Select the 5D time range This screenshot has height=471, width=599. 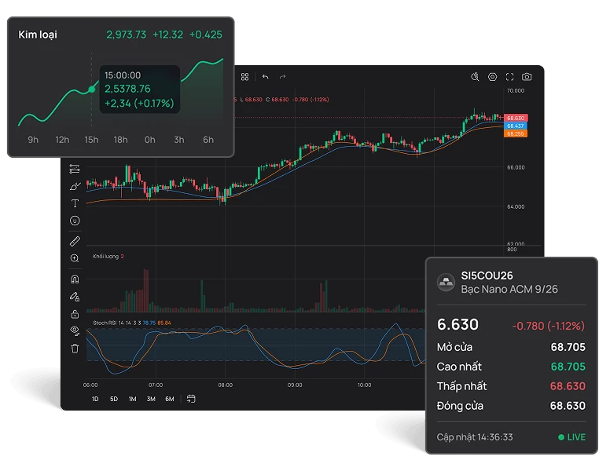[114, 399]
